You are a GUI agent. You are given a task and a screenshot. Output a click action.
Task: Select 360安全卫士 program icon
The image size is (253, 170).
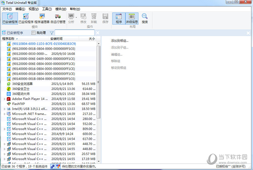[x=9, y=89]
